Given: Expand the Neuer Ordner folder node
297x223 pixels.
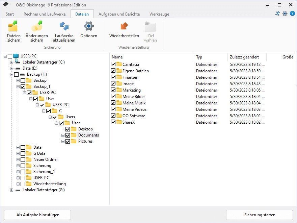Looking at the screenshot, I should (18, 160).
